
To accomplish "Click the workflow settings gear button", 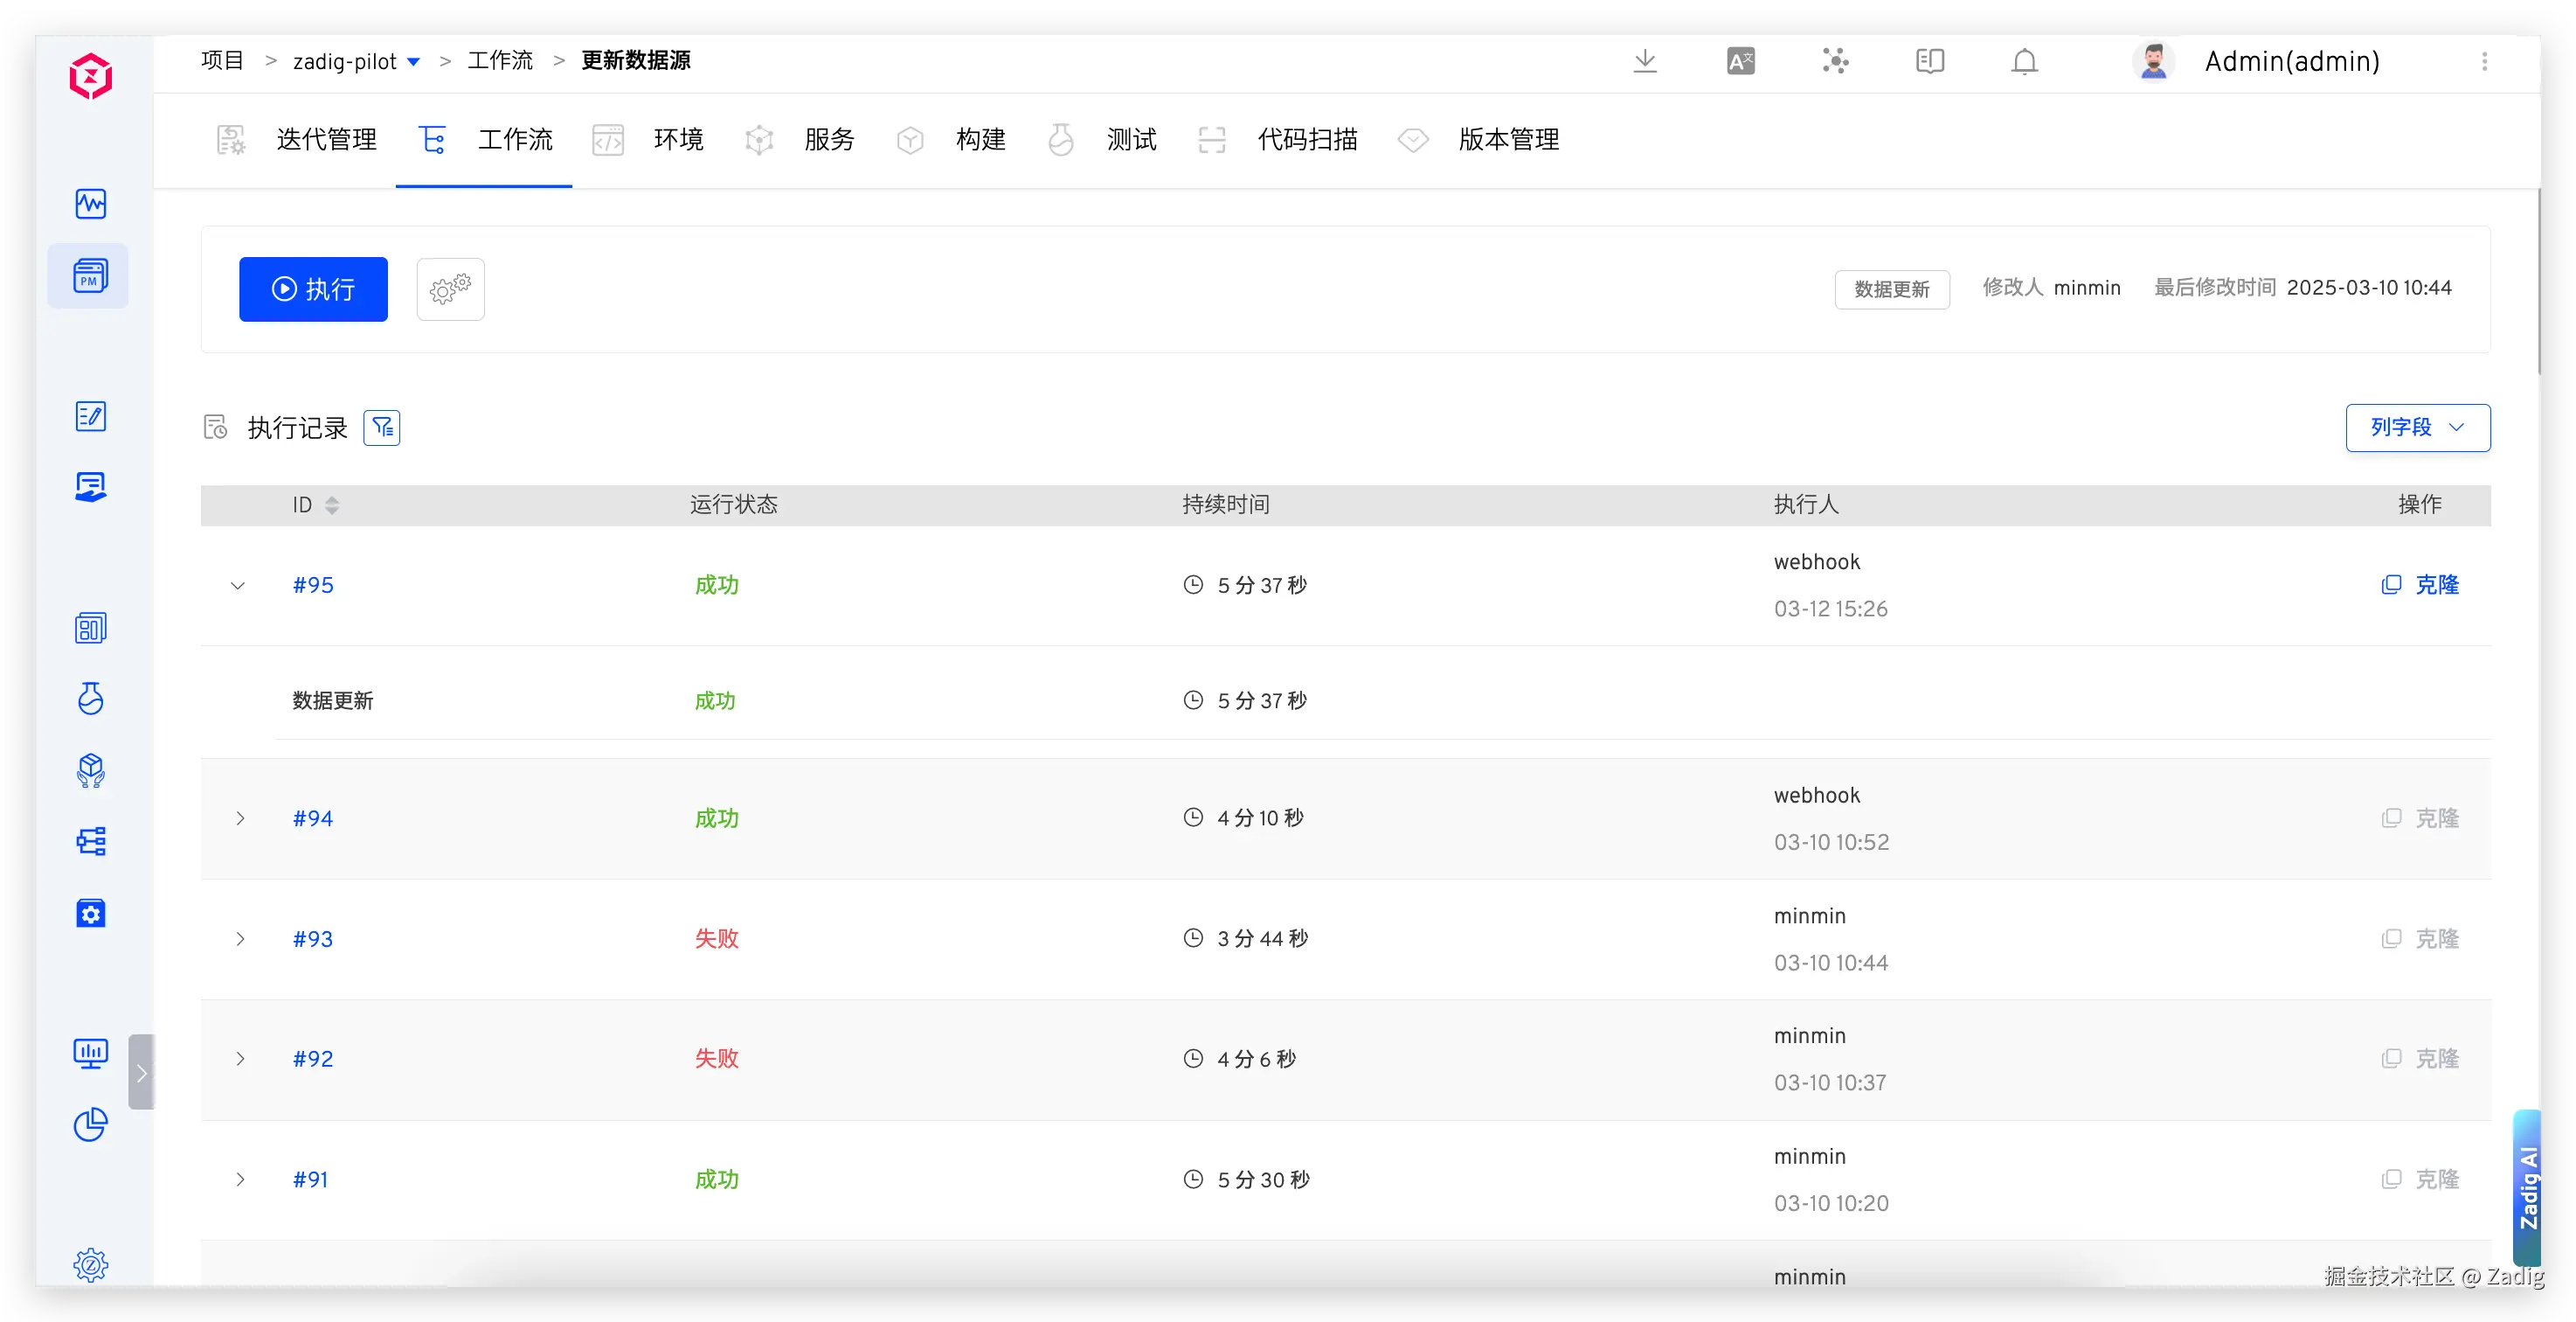I will 450,289.
